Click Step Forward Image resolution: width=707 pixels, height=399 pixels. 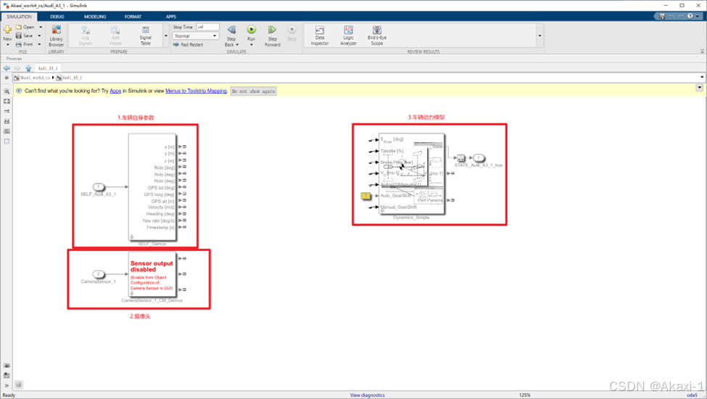273,36
